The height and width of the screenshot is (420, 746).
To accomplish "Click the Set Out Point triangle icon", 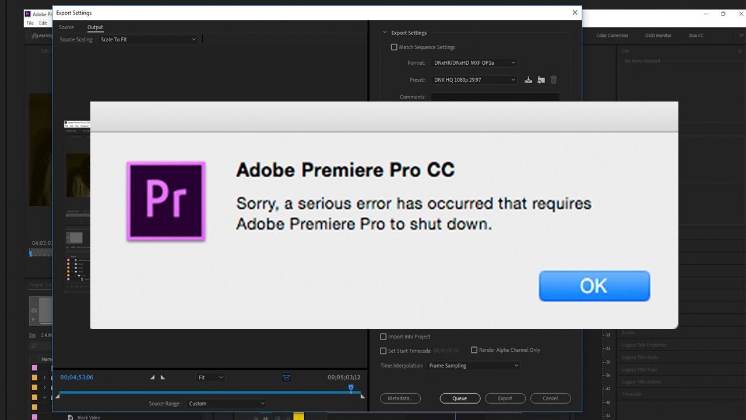I will 163,377.
